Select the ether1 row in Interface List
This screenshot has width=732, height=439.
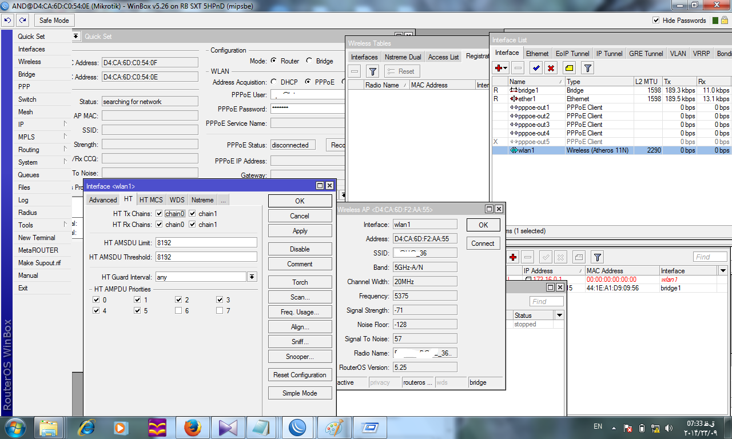coord(611,99)
